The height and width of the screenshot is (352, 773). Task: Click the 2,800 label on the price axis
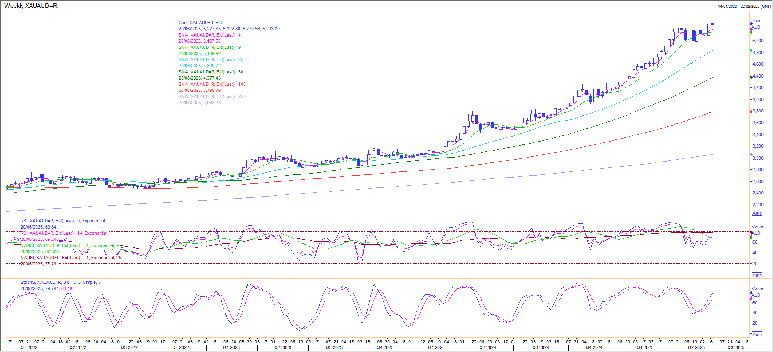point(758,169)
